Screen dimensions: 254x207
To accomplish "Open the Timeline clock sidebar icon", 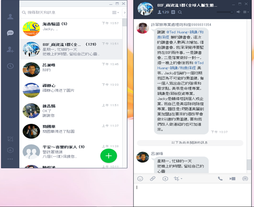I will coord(10,66).
